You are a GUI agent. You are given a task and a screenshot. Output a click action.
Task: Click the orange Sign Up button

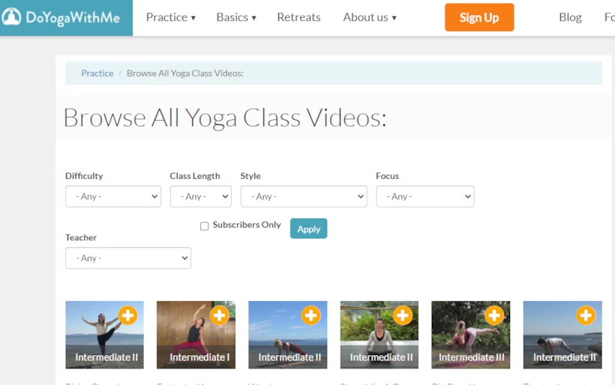[479, 17]
